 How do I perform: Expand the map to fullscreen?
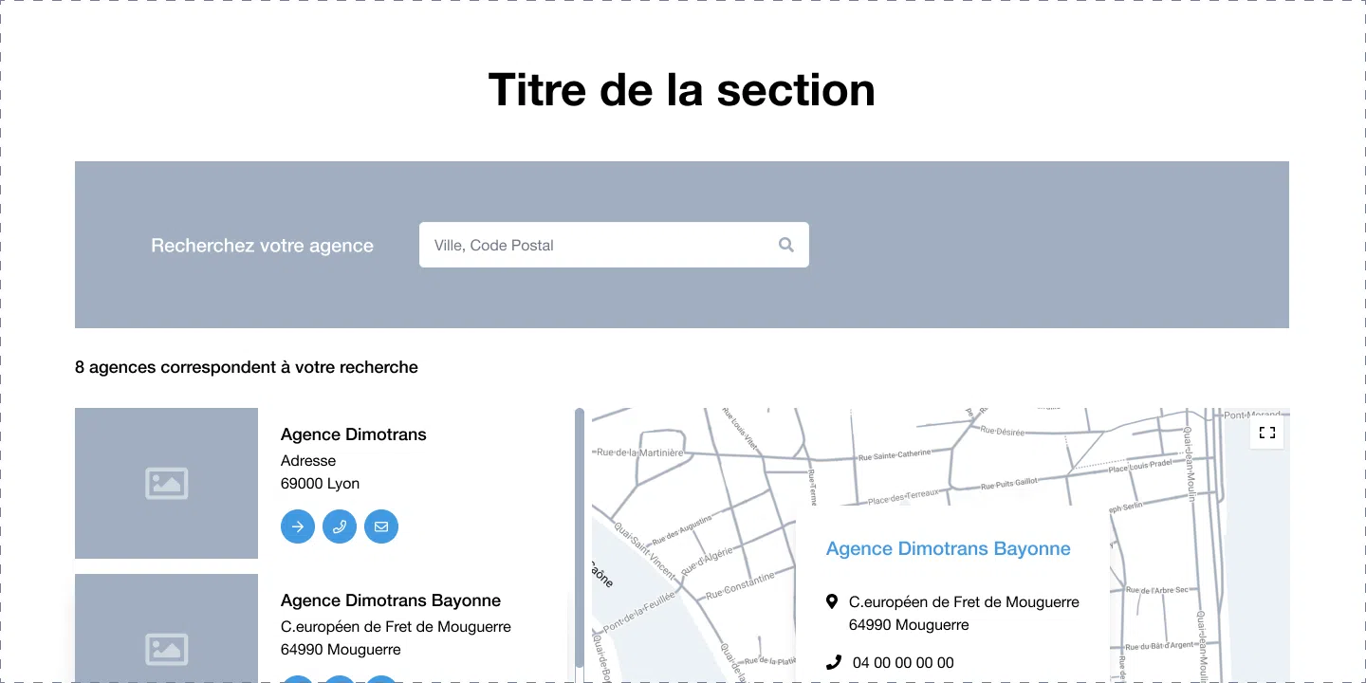(x=1266, y=433)
